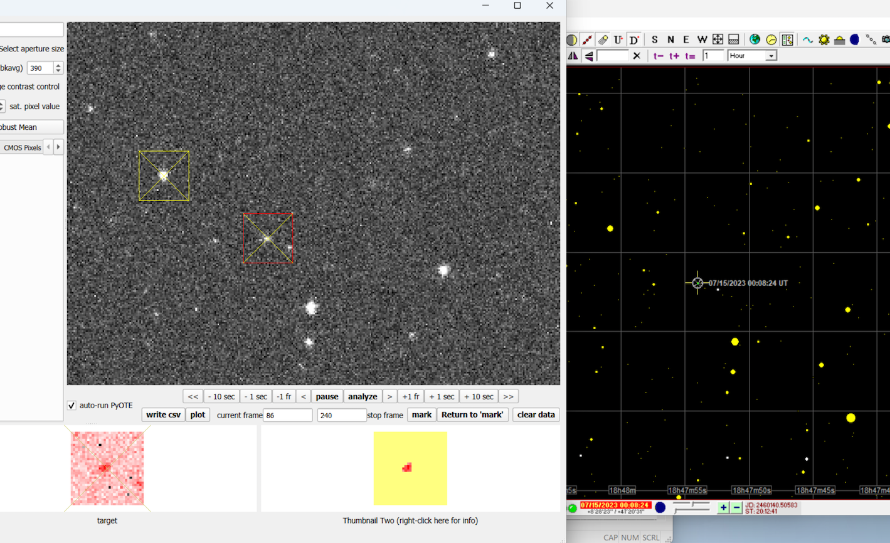This screenshot has height=543, width=890.
Task: Select the CMOS Pixels tab
Action: click(x=23, y=148)
